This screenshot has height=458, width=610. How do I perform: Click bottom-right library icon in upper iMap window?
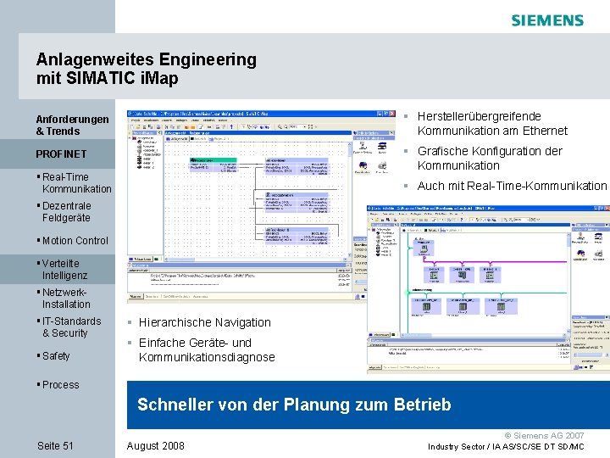point(382,167)
